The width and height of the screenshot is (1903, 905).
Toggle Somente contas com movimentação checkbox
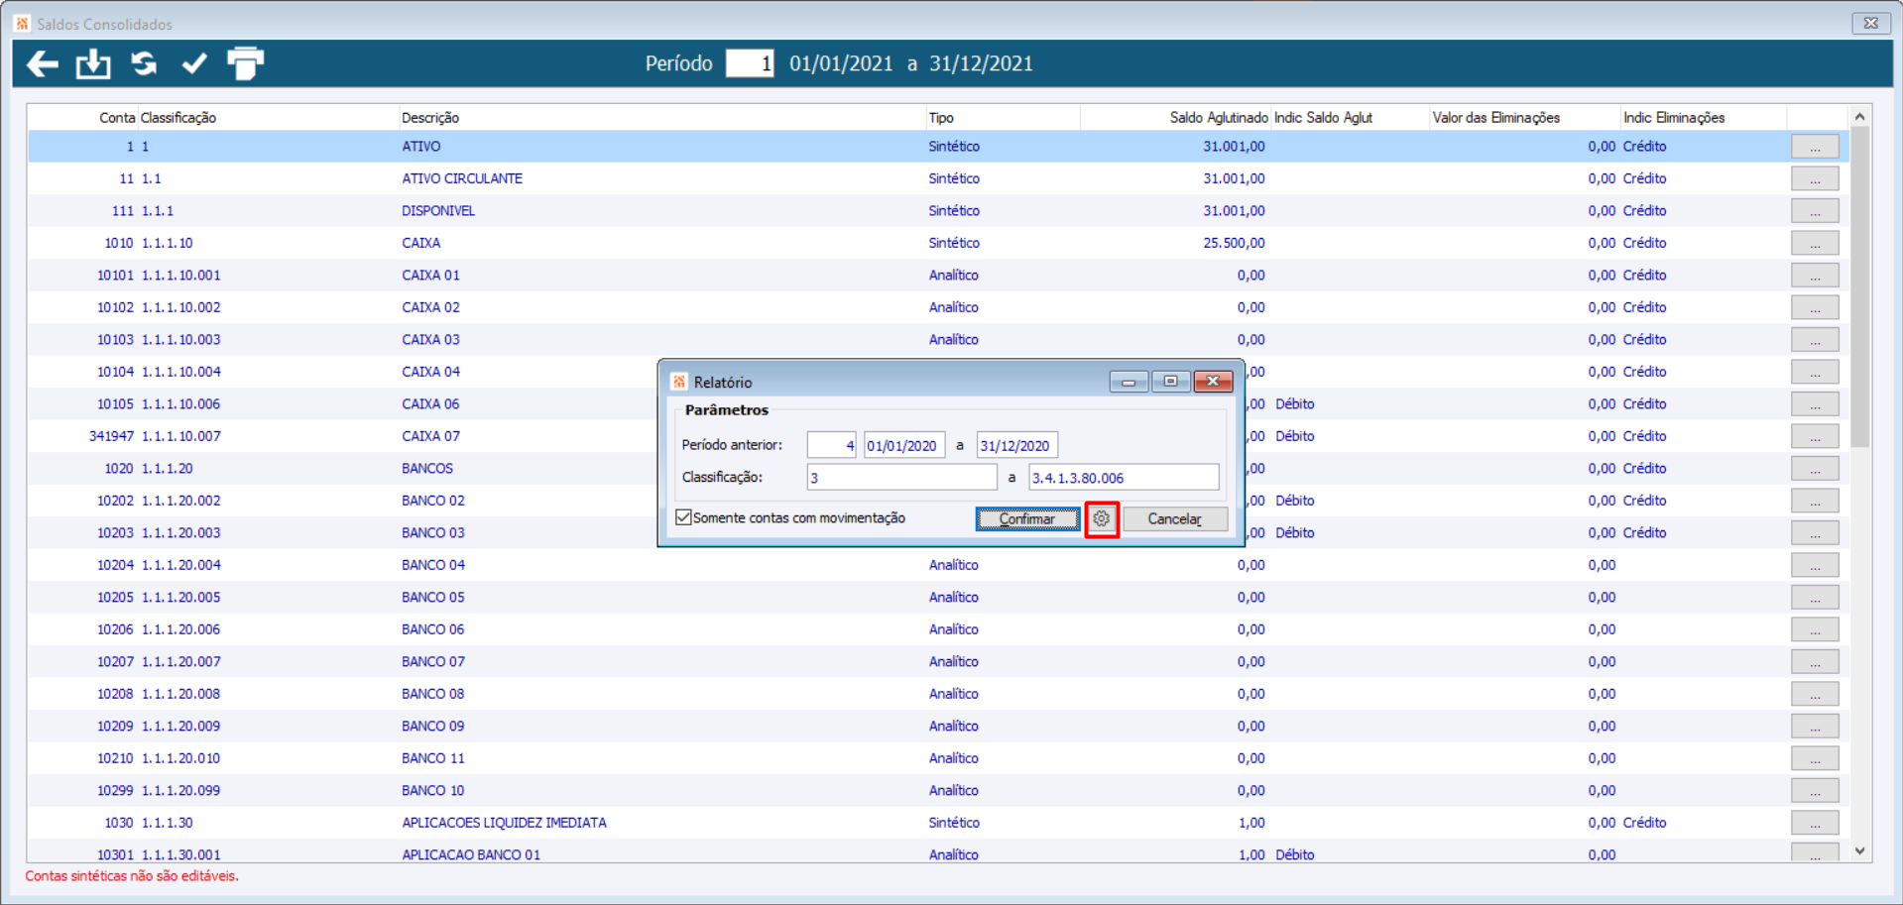684,517
